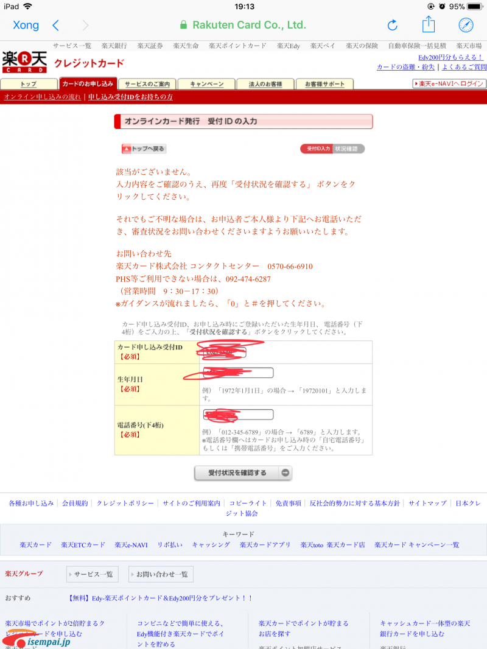The image size is (487, 649).
Task: Open 楽天ETCカード keyword link
Action: point(83,545)
